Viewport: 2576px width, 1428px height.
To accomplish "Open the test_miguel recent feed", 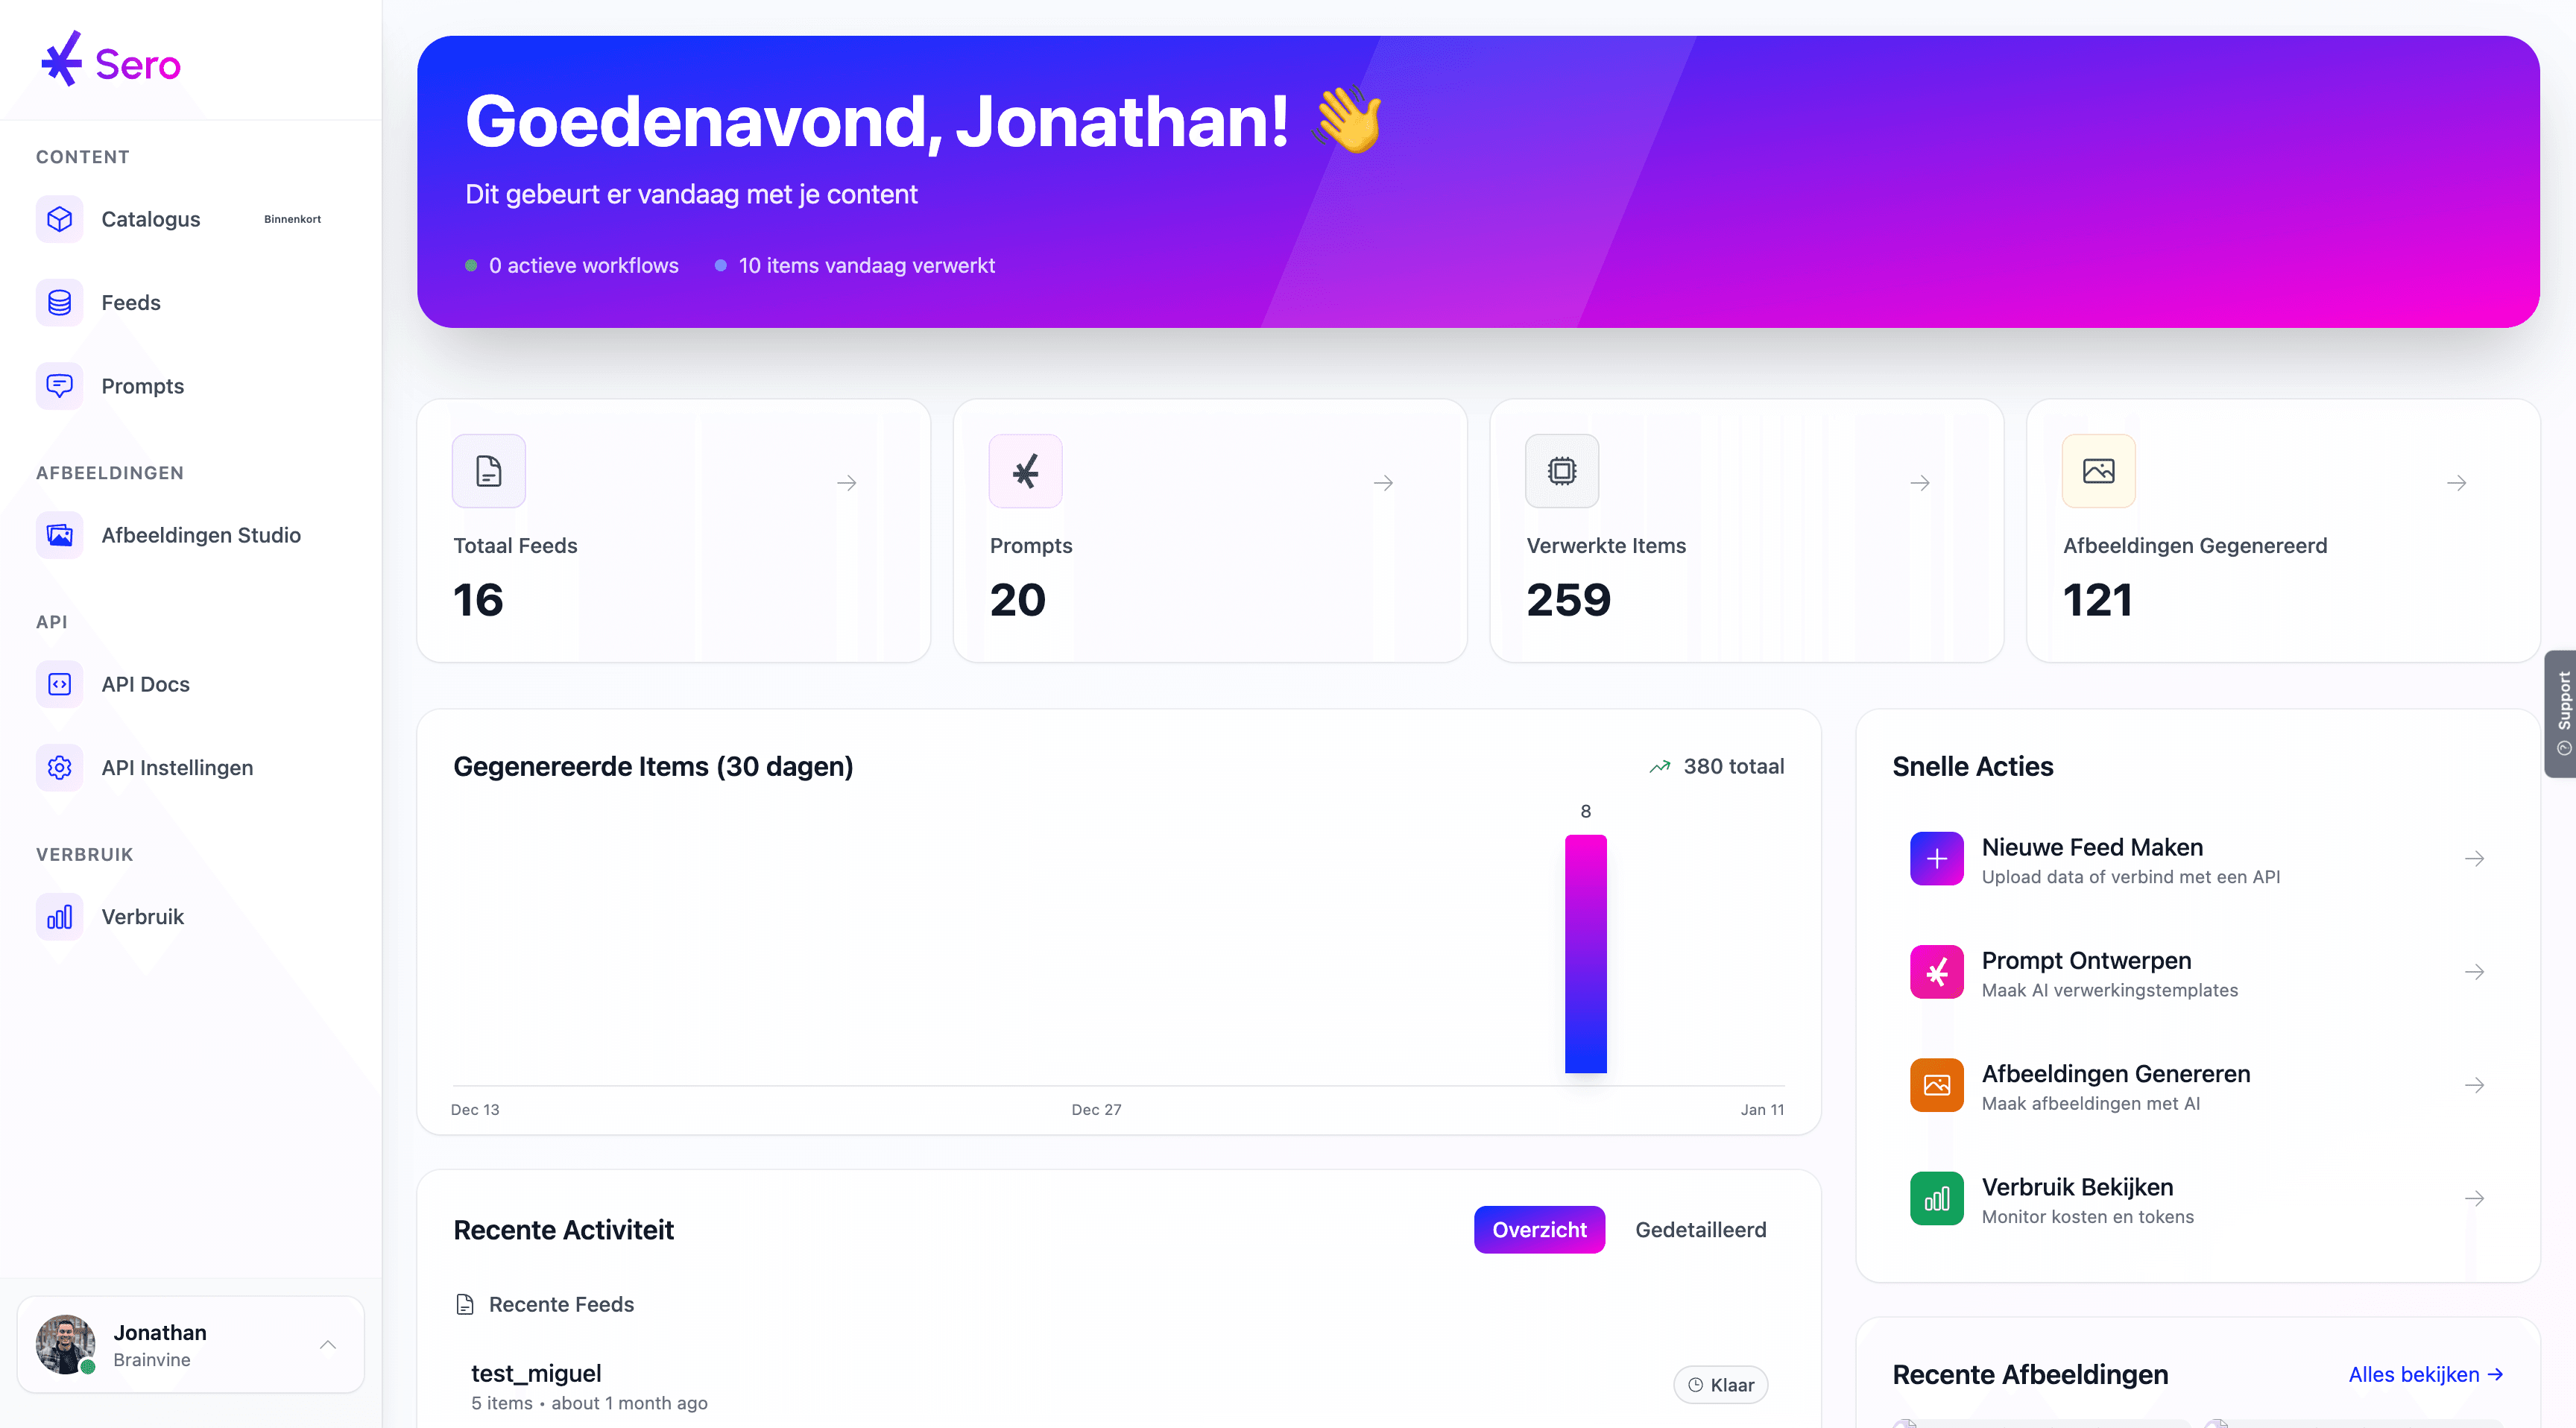I will pos(536,1374).
